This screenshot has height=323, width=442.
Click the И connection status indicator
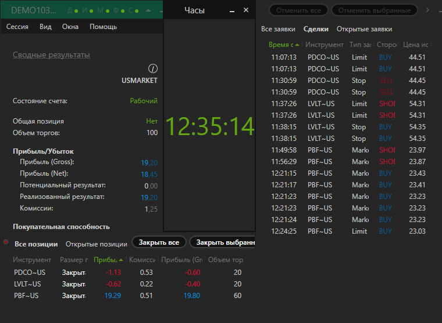pos(87,10)
